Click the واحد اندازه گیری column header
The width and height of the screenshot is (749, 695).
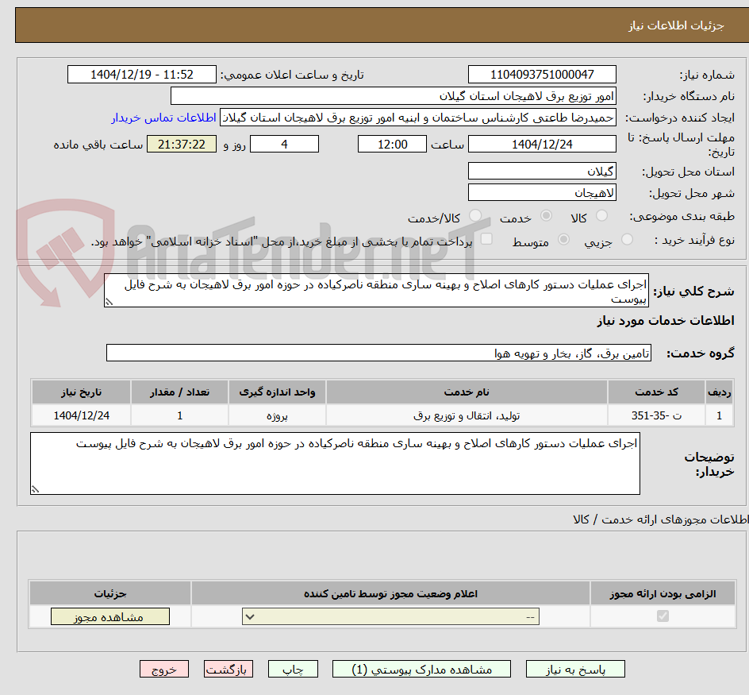277,392
